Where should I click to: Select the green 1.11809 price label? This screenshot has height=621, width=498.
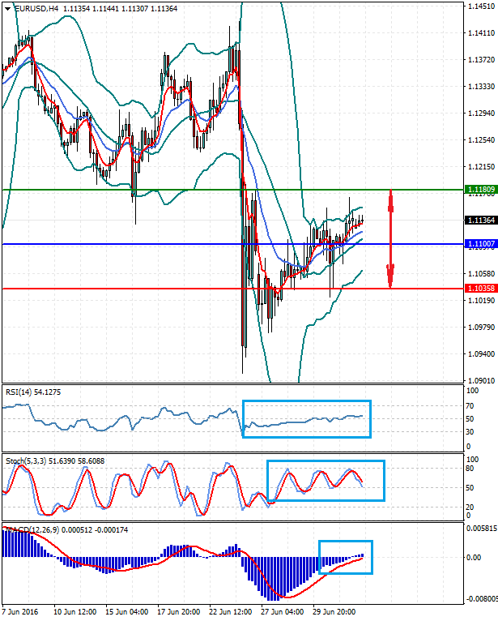click(479, 190)
